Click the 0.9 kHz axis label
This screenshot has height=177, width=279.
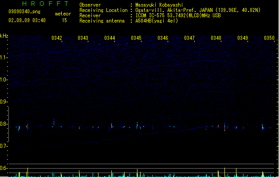pyautogui.click(x=4, y=102)
